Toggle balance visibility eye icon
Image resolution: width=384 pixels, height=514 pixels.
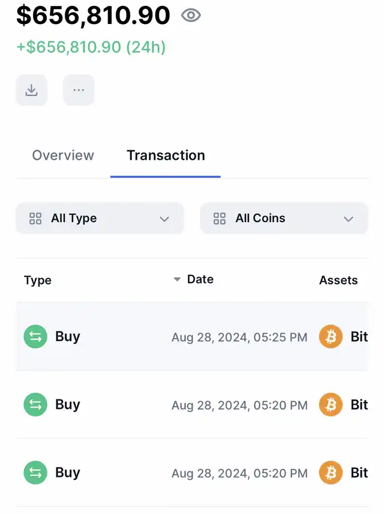(191, 16)
